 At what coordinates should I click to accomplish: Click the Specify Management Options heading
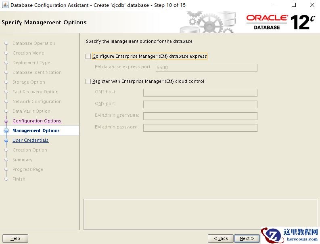pyautogui.click(x=44, y=22)
